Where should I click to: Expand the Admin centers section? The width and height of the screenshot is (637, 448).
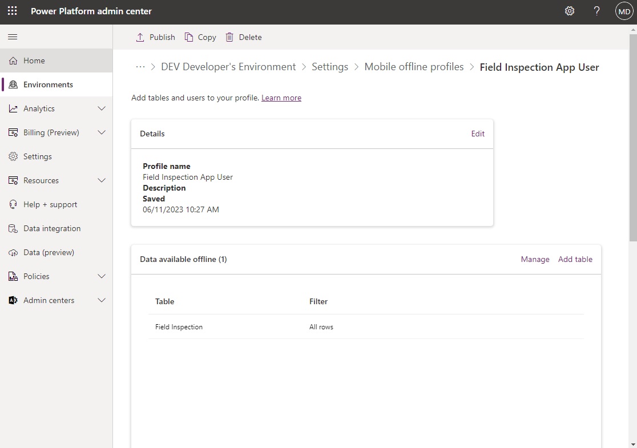tap(49, 300)
